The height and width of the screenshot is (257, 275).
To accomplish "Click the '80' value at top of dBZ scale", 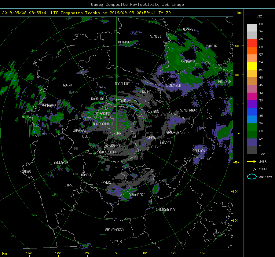I will point(261,24).
